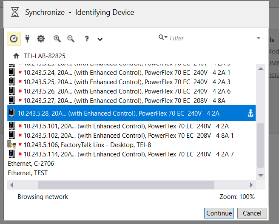Open the dropdown arrow at right of Filter box

259,38
